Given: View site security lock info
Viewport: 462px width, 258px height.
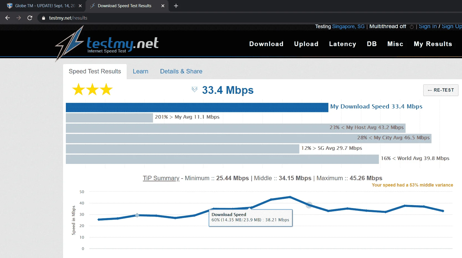Looking at the screenshot, I should click(43, 18).
